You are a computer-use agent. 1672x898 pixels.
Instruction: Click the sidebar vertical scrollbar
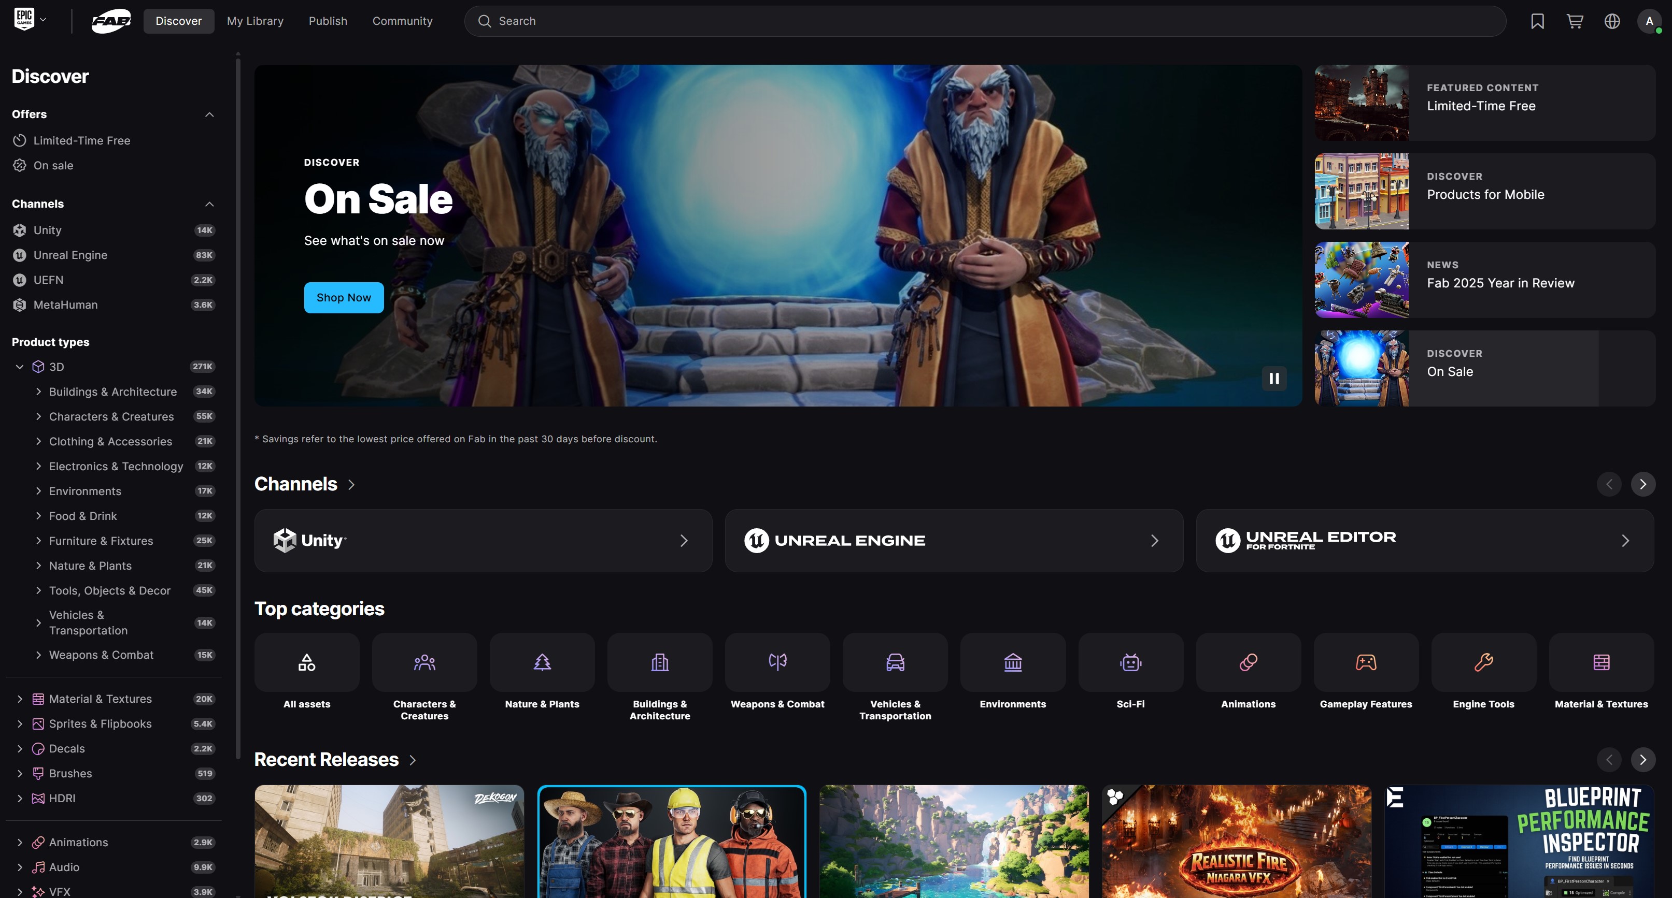tap(238, 409)
